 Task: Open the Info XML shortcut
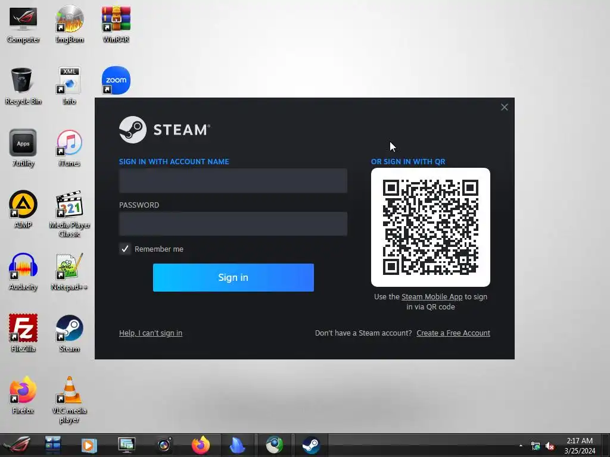[x=69, y=86]
